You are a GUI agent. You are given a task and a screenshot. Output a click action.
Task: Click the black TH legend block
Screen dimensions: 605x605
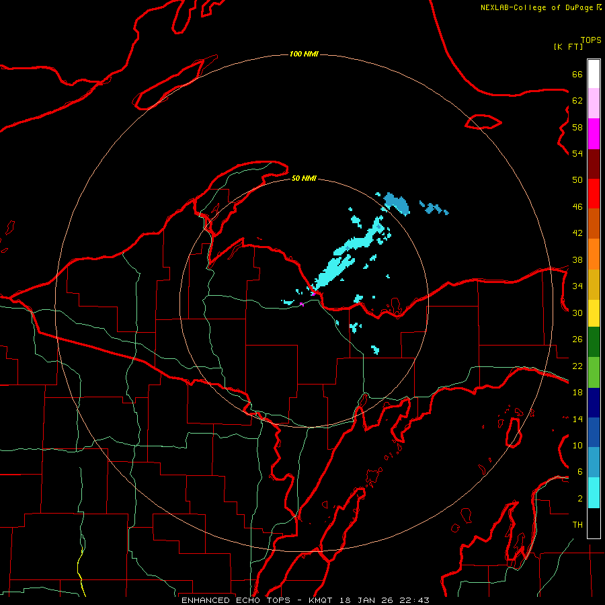pyautogui.click(x=594, y=523)
